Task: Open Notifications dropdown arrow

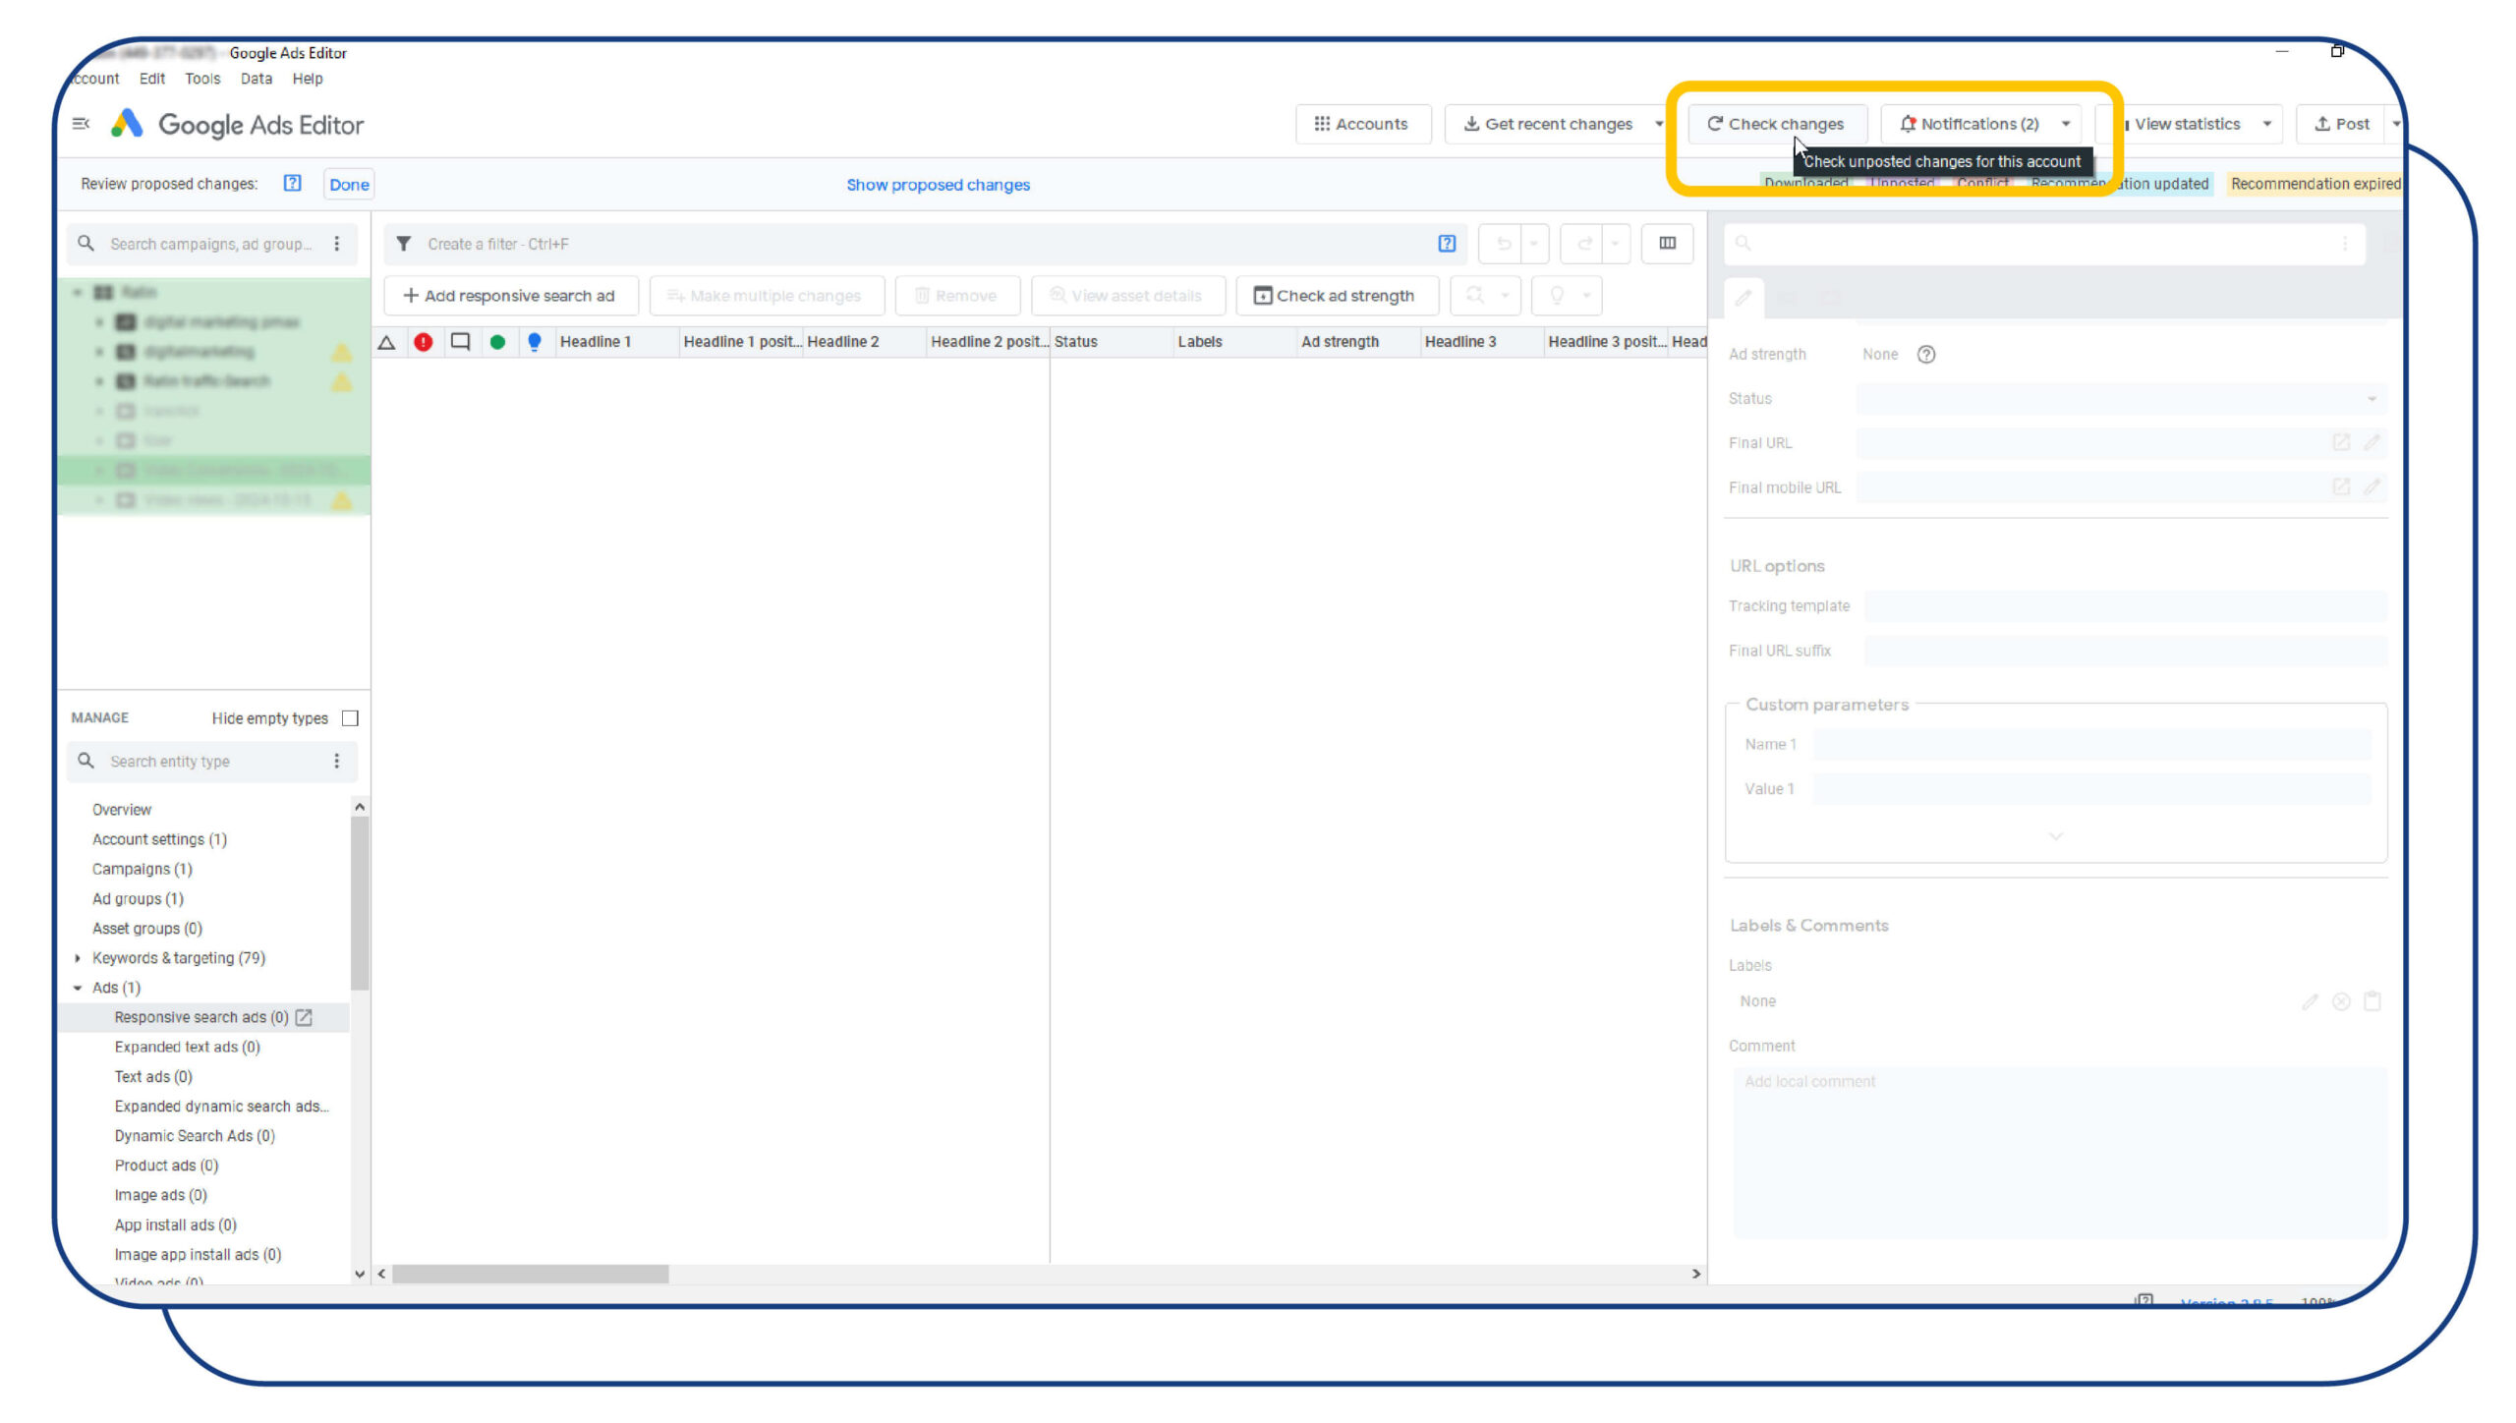Action: [x=2066, y=124]
